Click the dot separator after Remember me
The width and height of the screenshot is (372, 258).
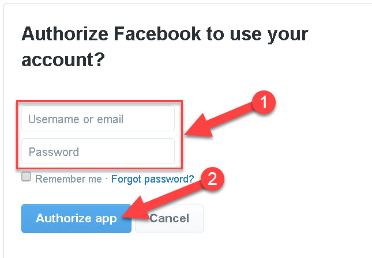click(x=107, y=179)
